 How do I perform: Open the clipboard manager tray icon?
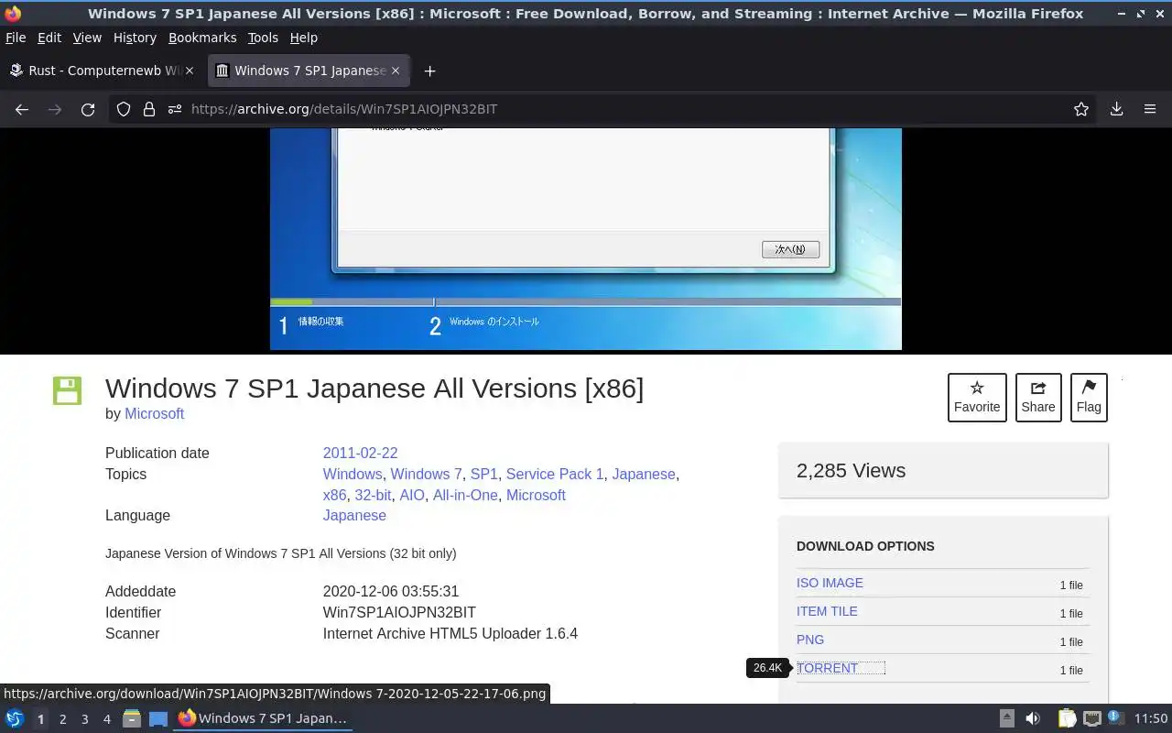(x=1067, y=718)
